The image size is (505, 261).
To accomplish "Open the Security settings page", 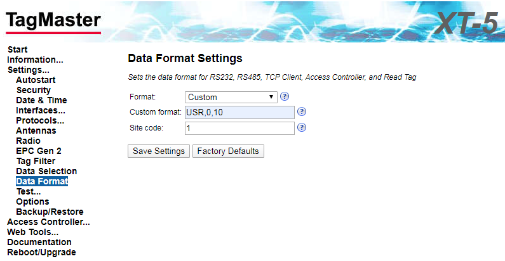I will pos(33,90).
